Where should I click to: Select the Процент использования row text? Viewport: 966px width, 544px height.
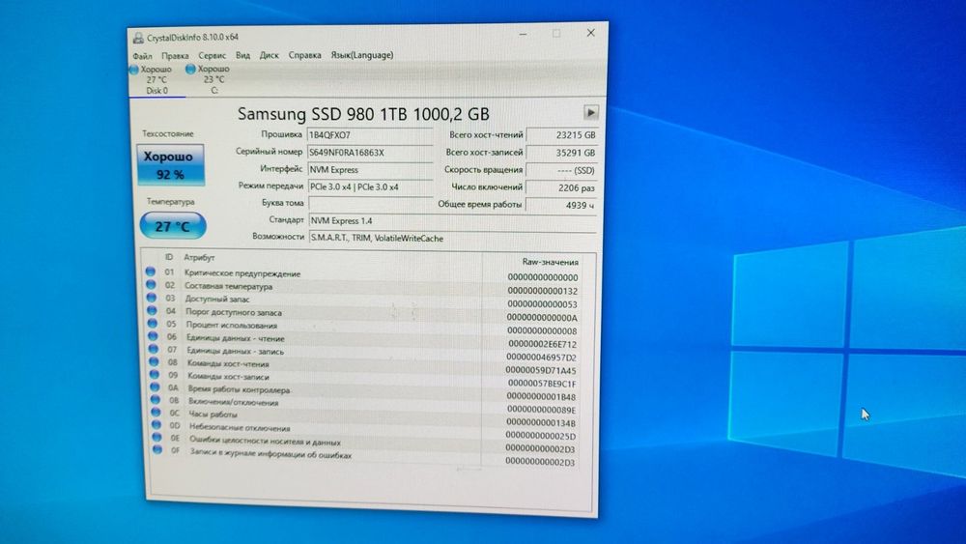232,326
